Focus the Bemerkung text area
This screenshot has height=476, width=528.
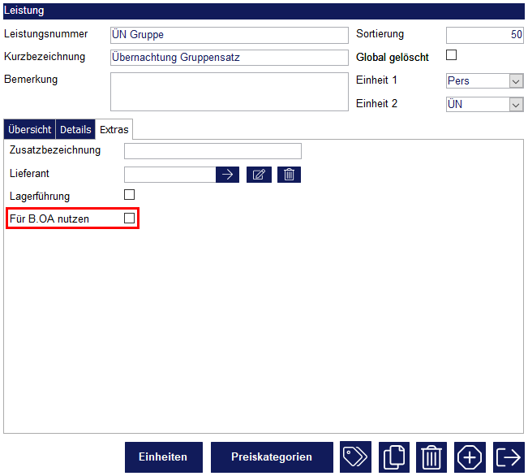[229, 91]
